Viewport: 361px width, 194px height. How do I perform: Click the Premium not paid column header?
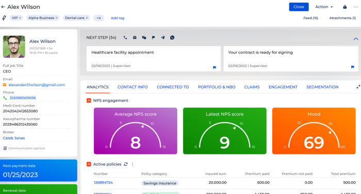[297, 174]
